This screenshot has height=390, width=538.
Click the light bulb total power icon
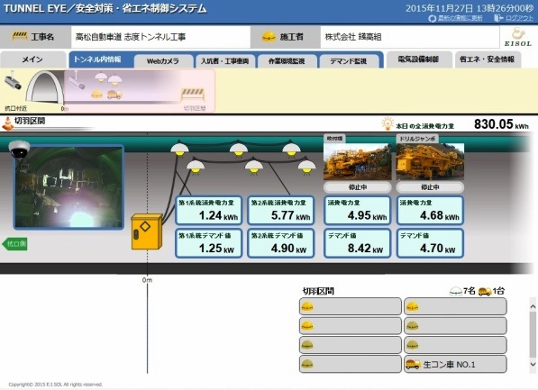[x=388, y=123]
